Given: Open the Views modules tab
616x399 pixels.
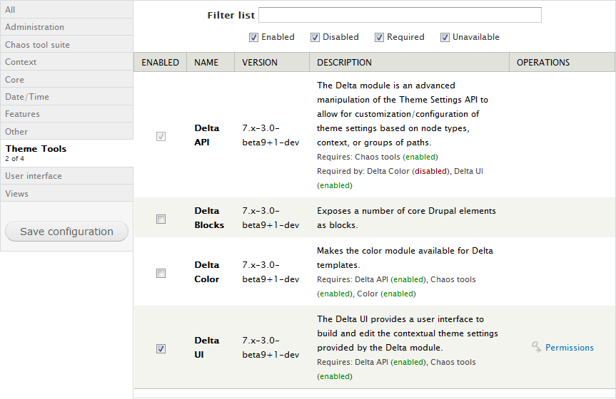Looking at the screenshot, I should [x=66, y=194].
